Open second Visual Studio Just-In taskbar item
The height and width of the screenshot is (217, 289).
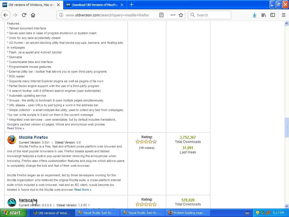click(x=143, y=213)
